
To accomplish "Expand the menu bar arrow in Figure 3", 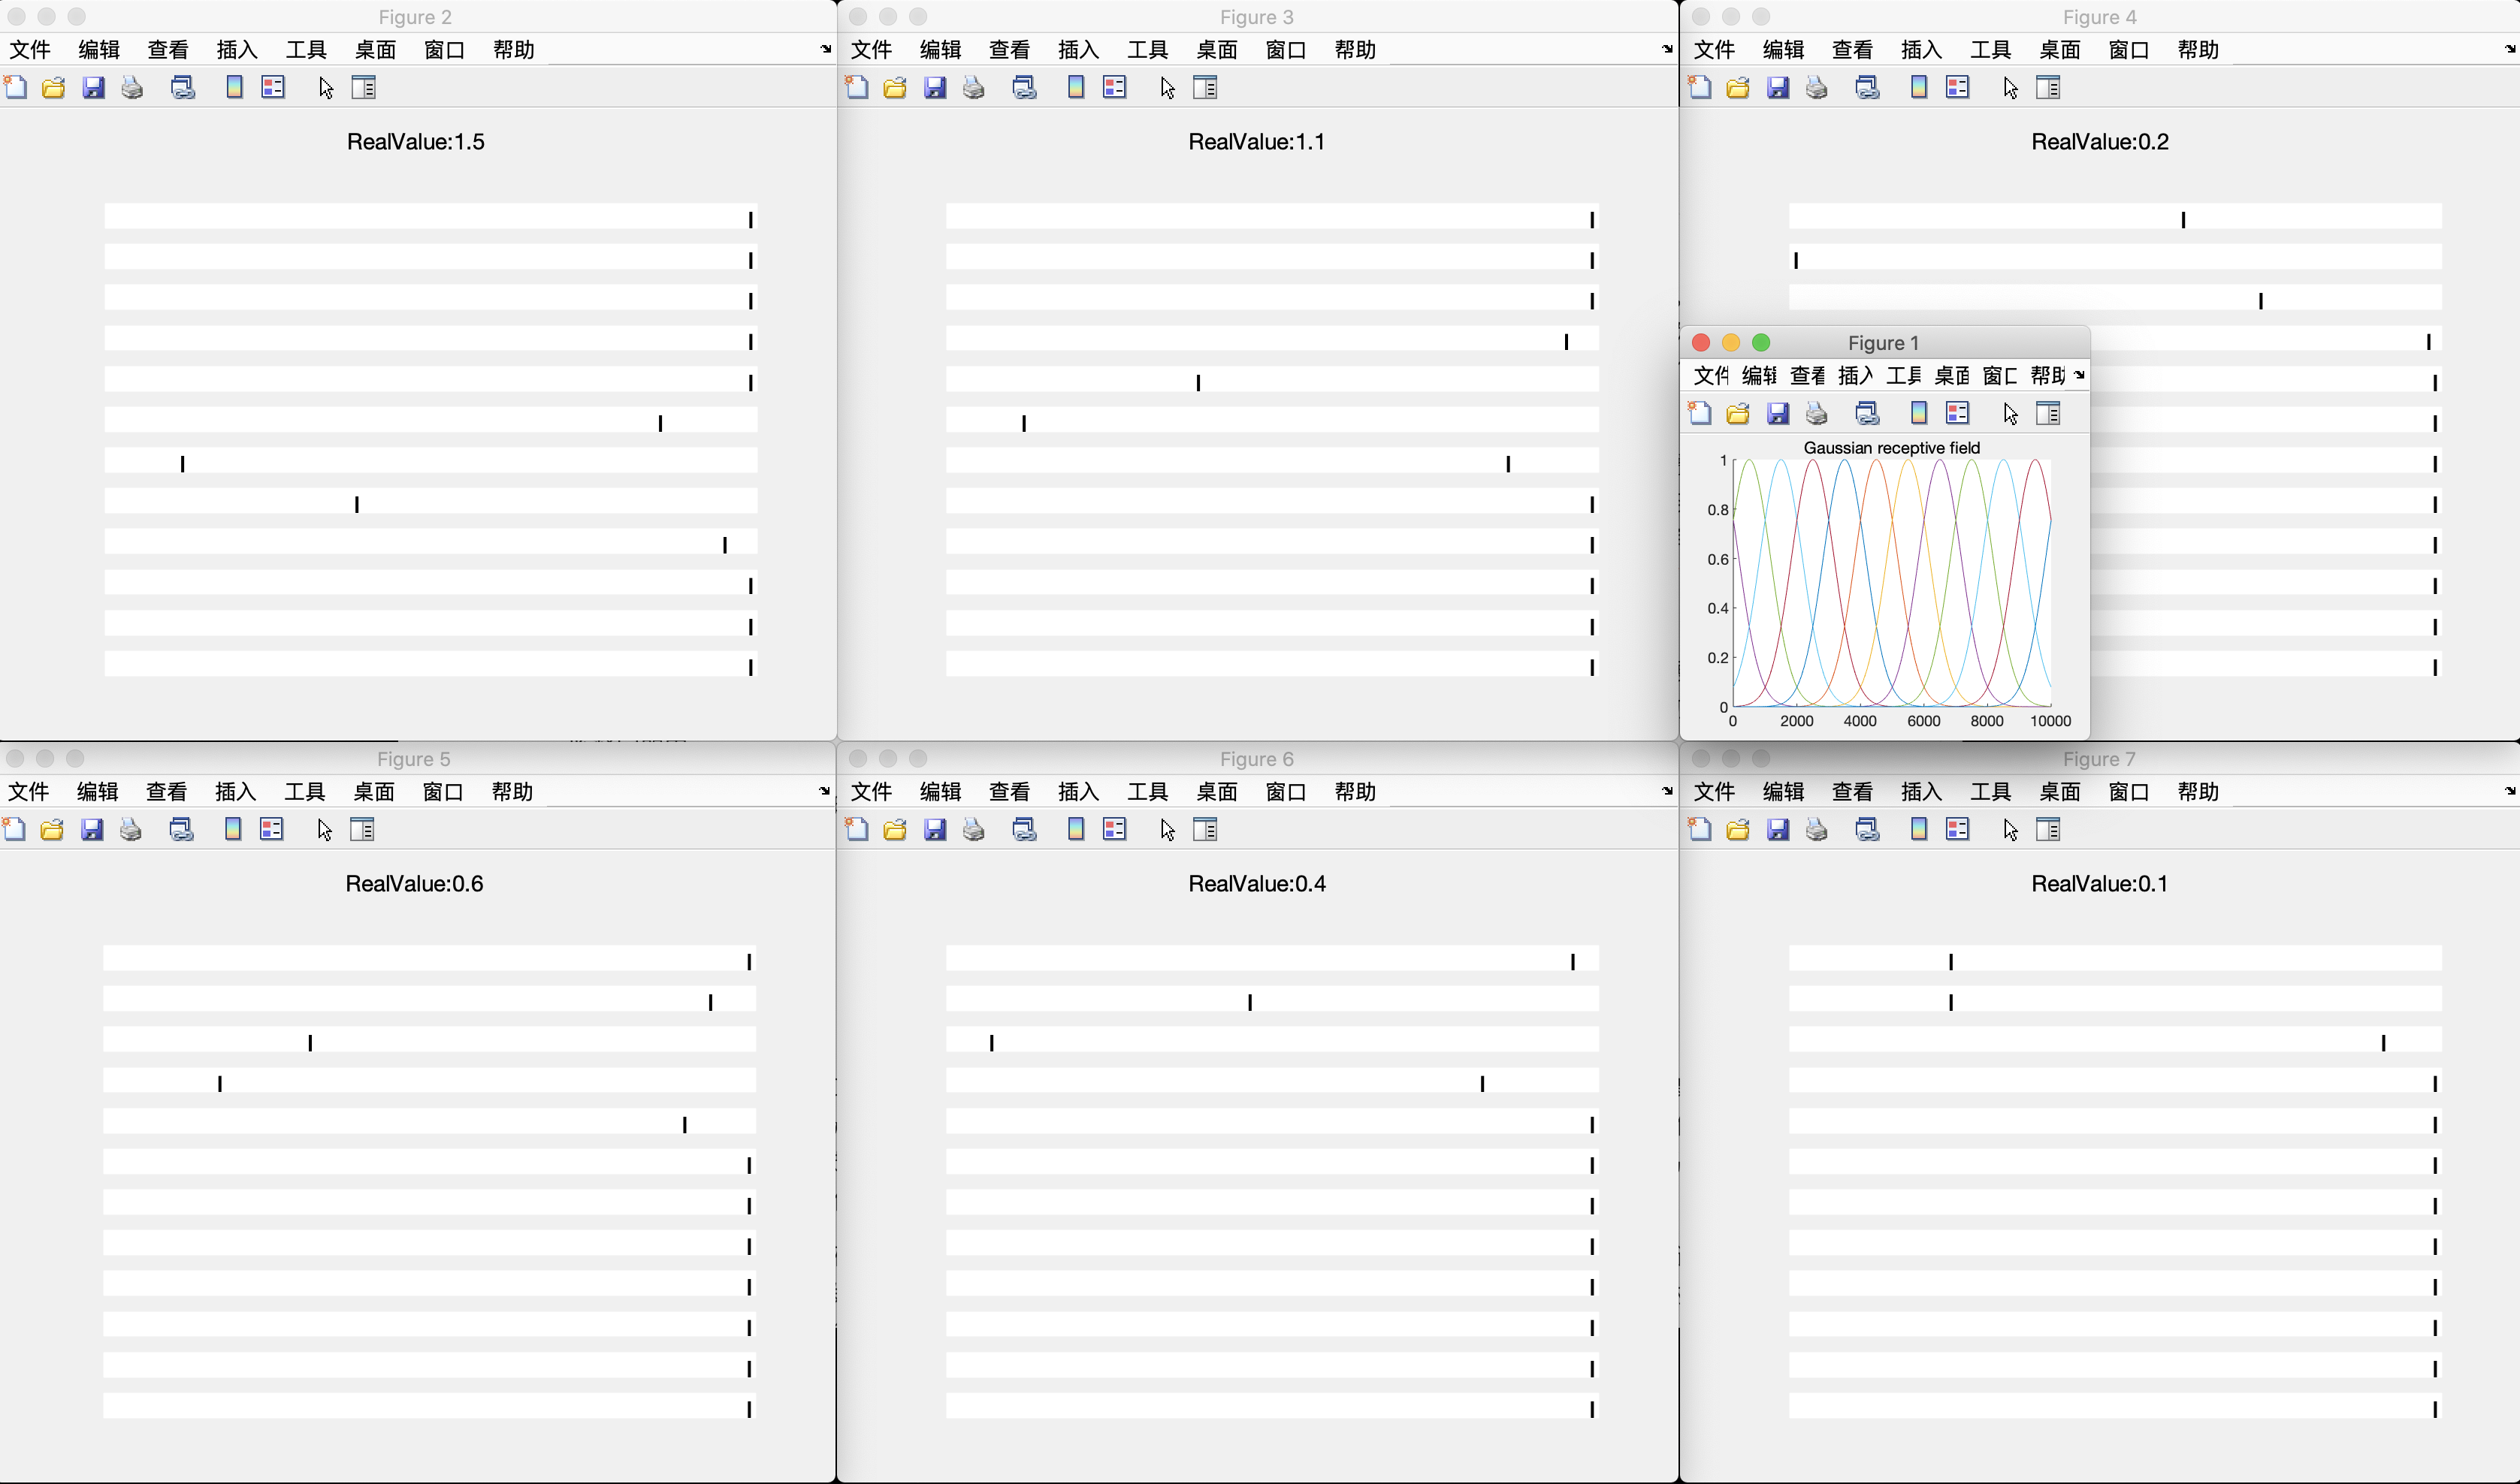I will tap(1666, 49).
